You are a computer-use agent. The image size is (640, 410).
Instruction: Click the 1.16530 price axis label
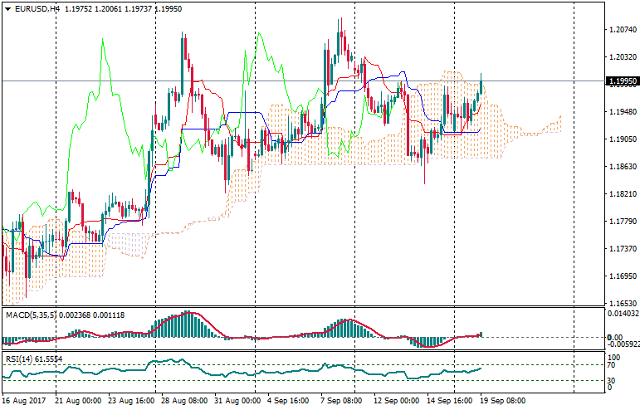pyautogui.click(x=622, y=304)
